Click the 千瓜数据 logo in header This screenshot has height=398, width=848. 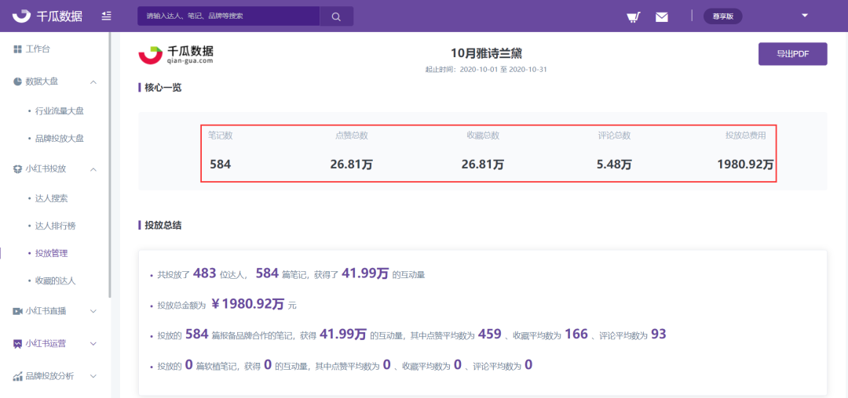pos(47,16)
